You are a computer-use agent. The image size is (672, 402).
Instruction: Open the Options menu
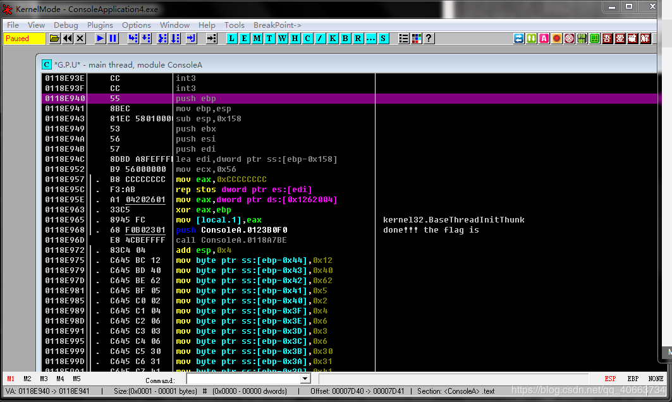137,25
